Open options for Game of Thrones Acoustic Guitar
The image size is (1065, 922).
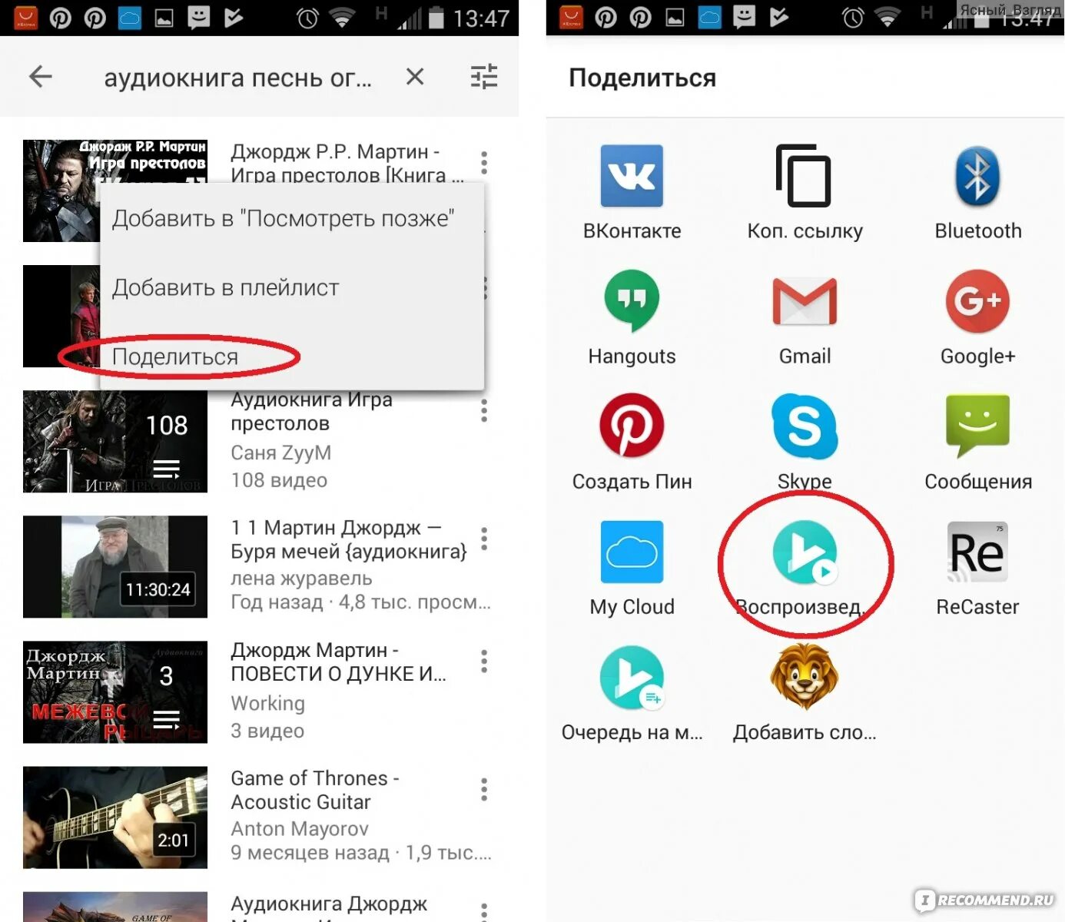click(x=484, y=789)
